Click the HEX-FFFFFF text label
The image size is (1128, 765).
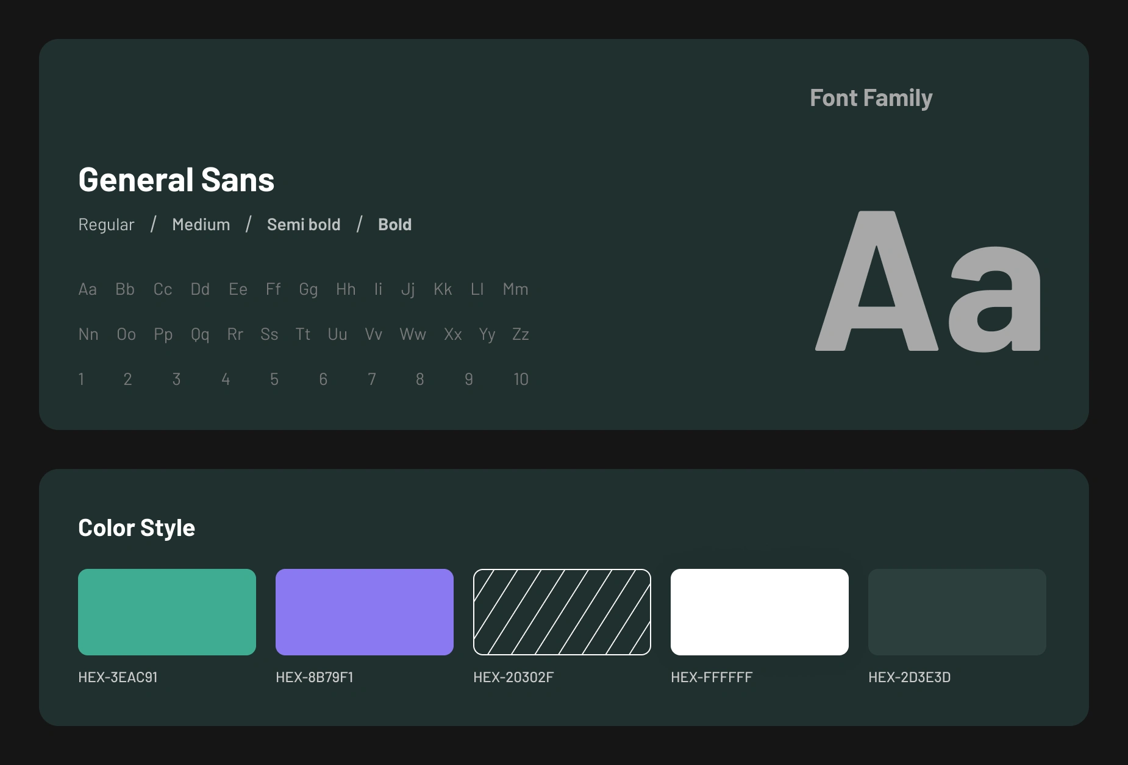click(x=712, y=677)
